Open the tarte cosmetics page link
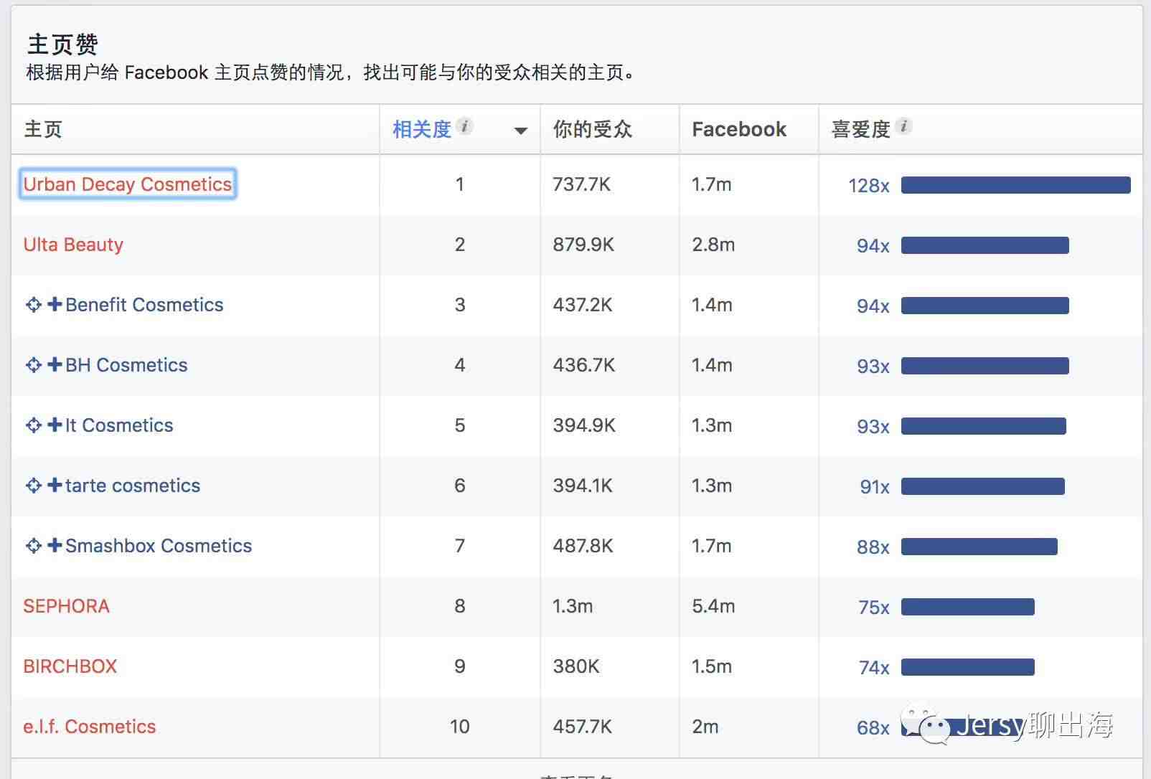The width and height of the screenshot is (1151, 779). pos(133,486)
